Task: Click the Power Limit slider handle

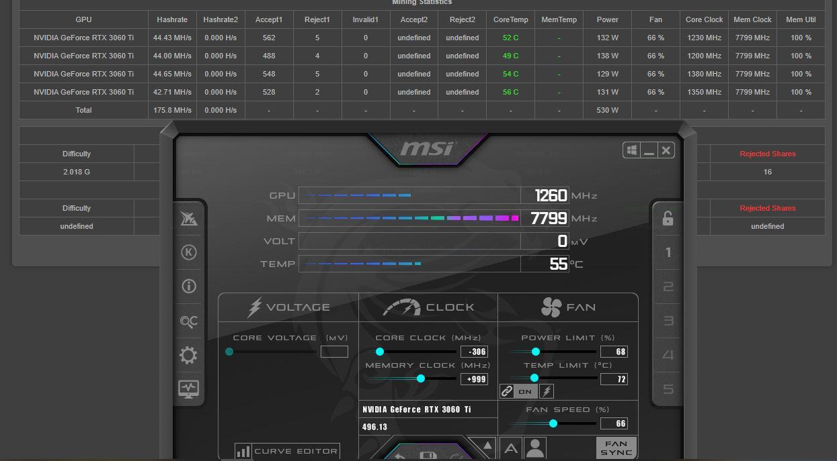Action: click(x=536, y=352)
